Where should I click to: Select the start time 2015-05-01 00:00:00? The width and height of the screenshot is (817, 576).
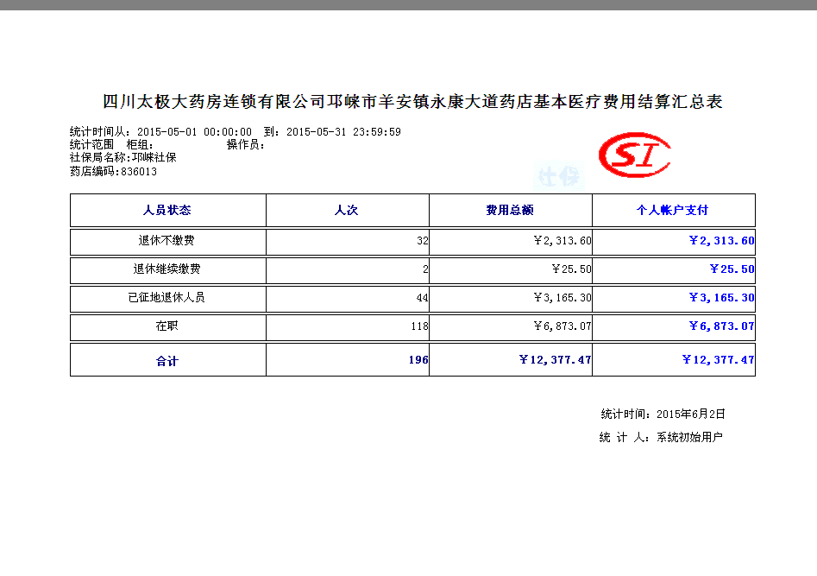(x=194, y=132)
